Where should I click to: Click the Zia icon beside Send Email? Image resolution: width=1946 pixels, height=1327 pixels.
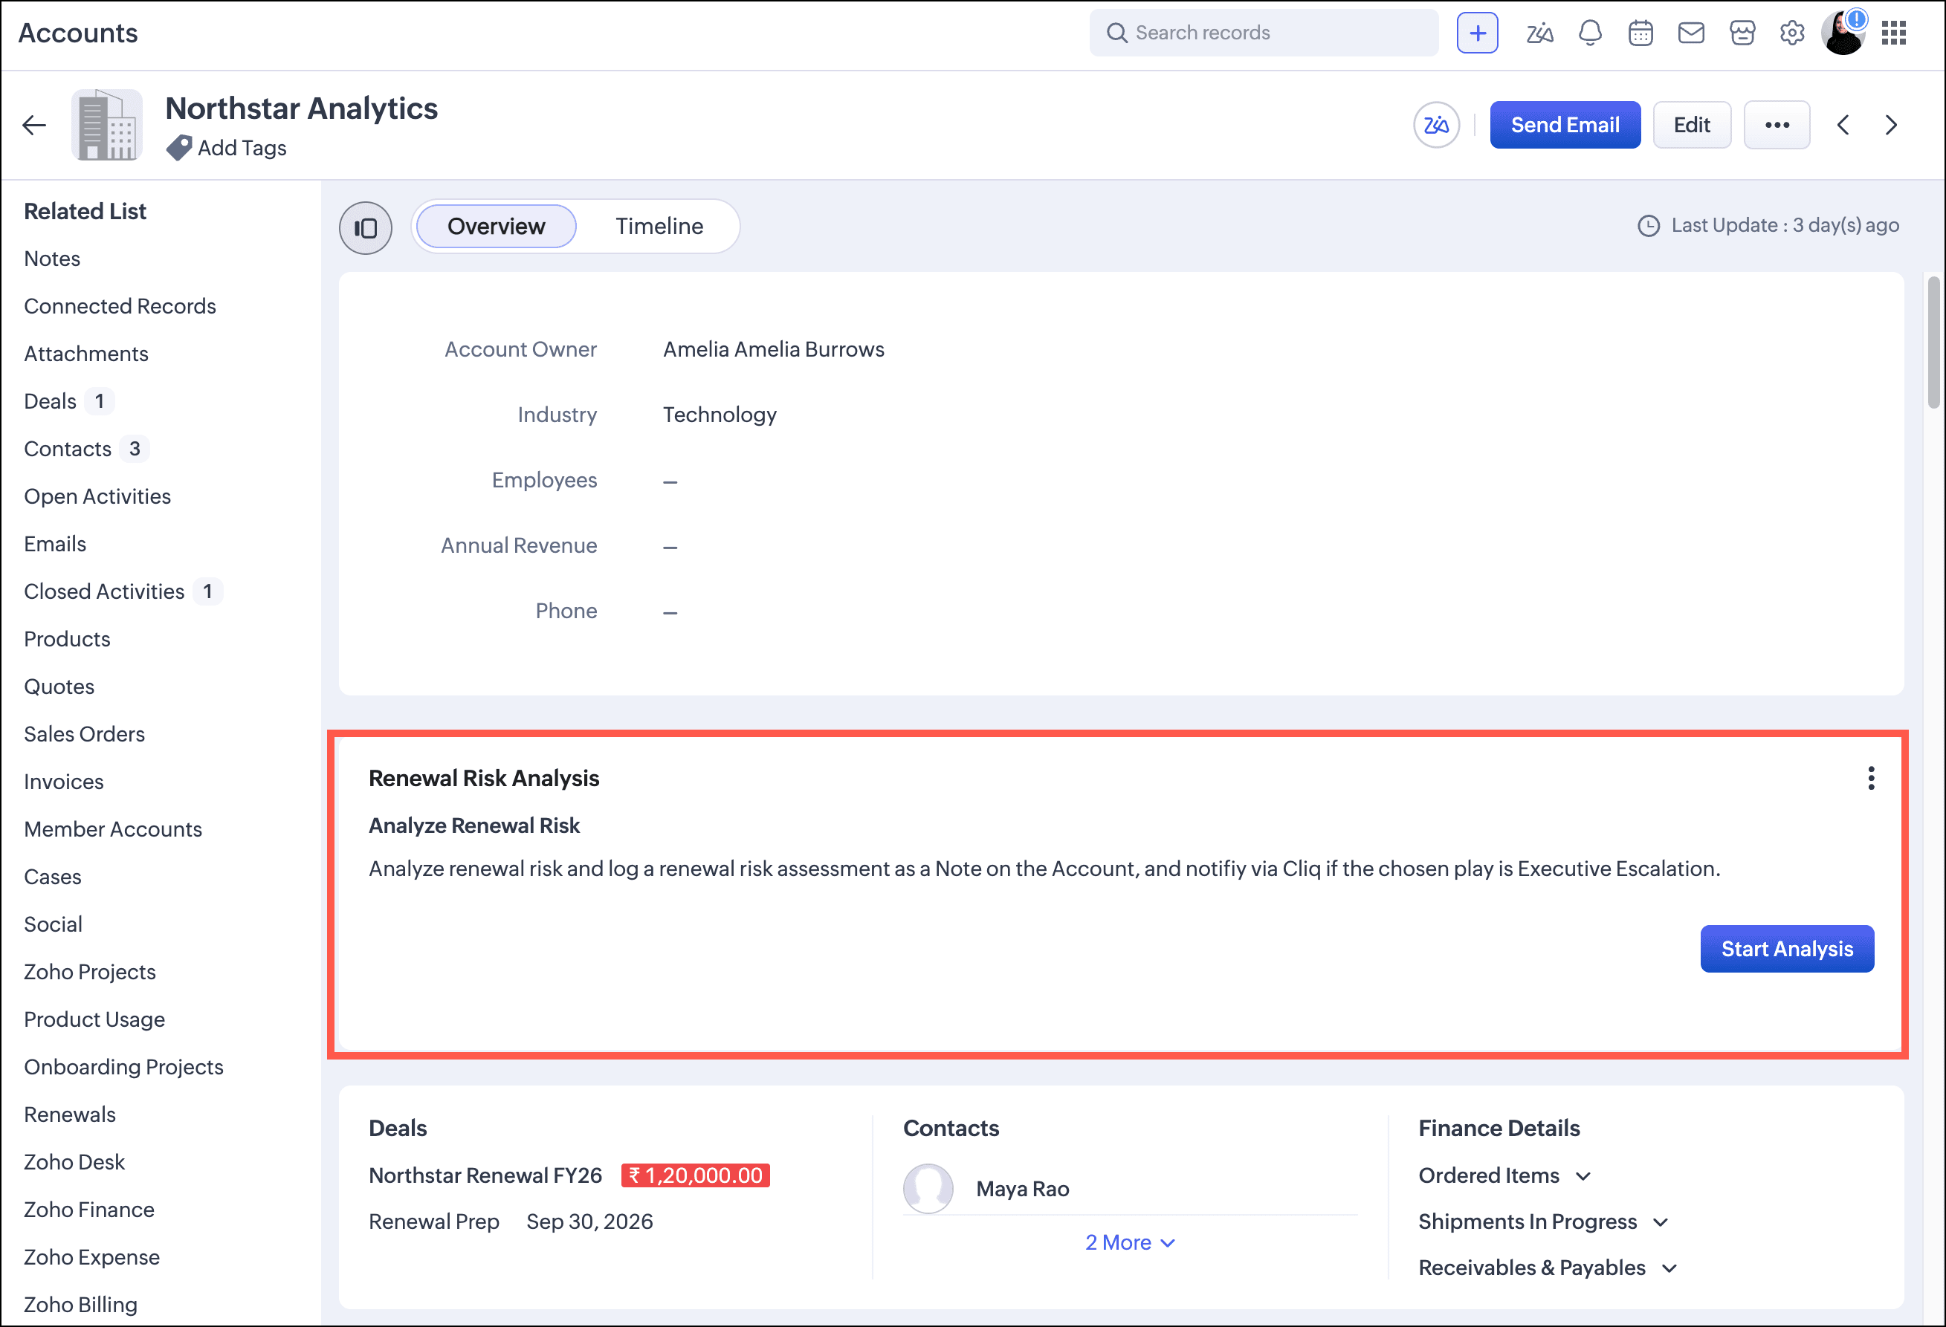[1437, 126]
